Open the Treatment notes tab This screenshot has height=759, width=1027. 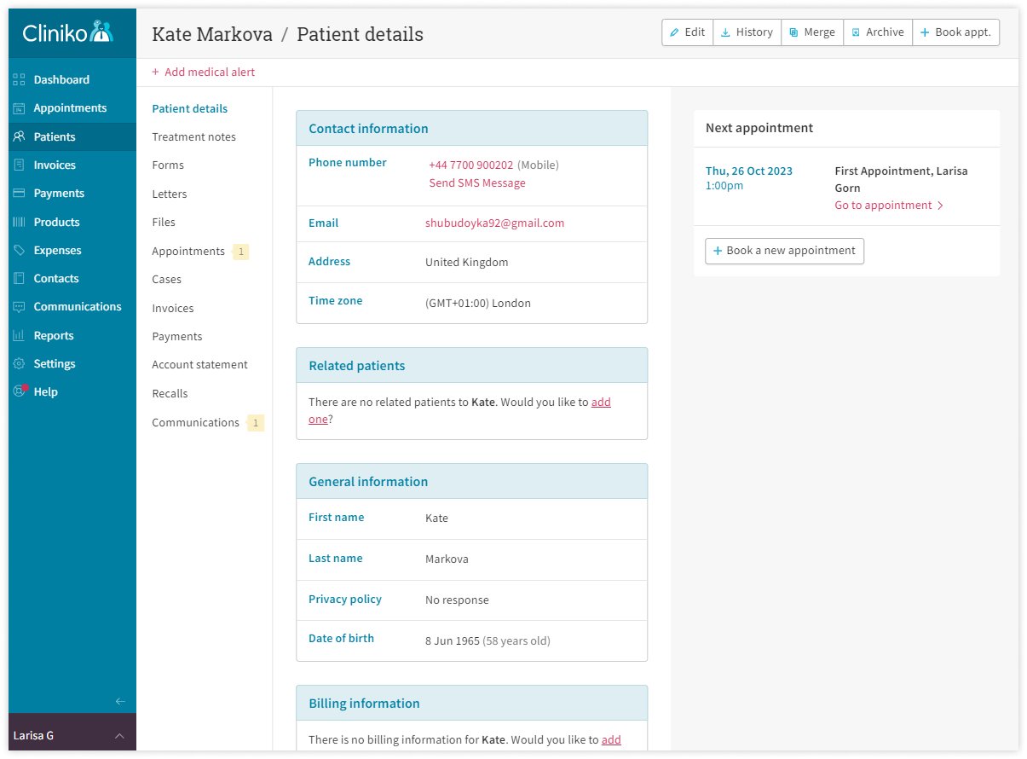pos(193,137)
